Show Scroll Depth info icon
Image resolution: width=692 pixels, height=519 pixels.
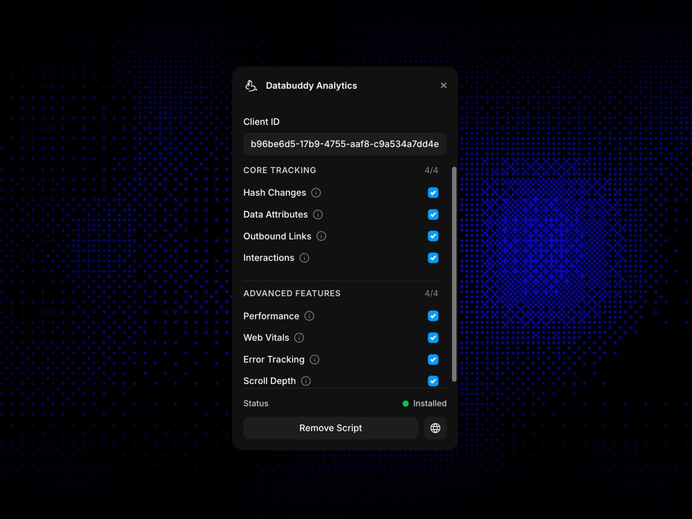point(306,381)
